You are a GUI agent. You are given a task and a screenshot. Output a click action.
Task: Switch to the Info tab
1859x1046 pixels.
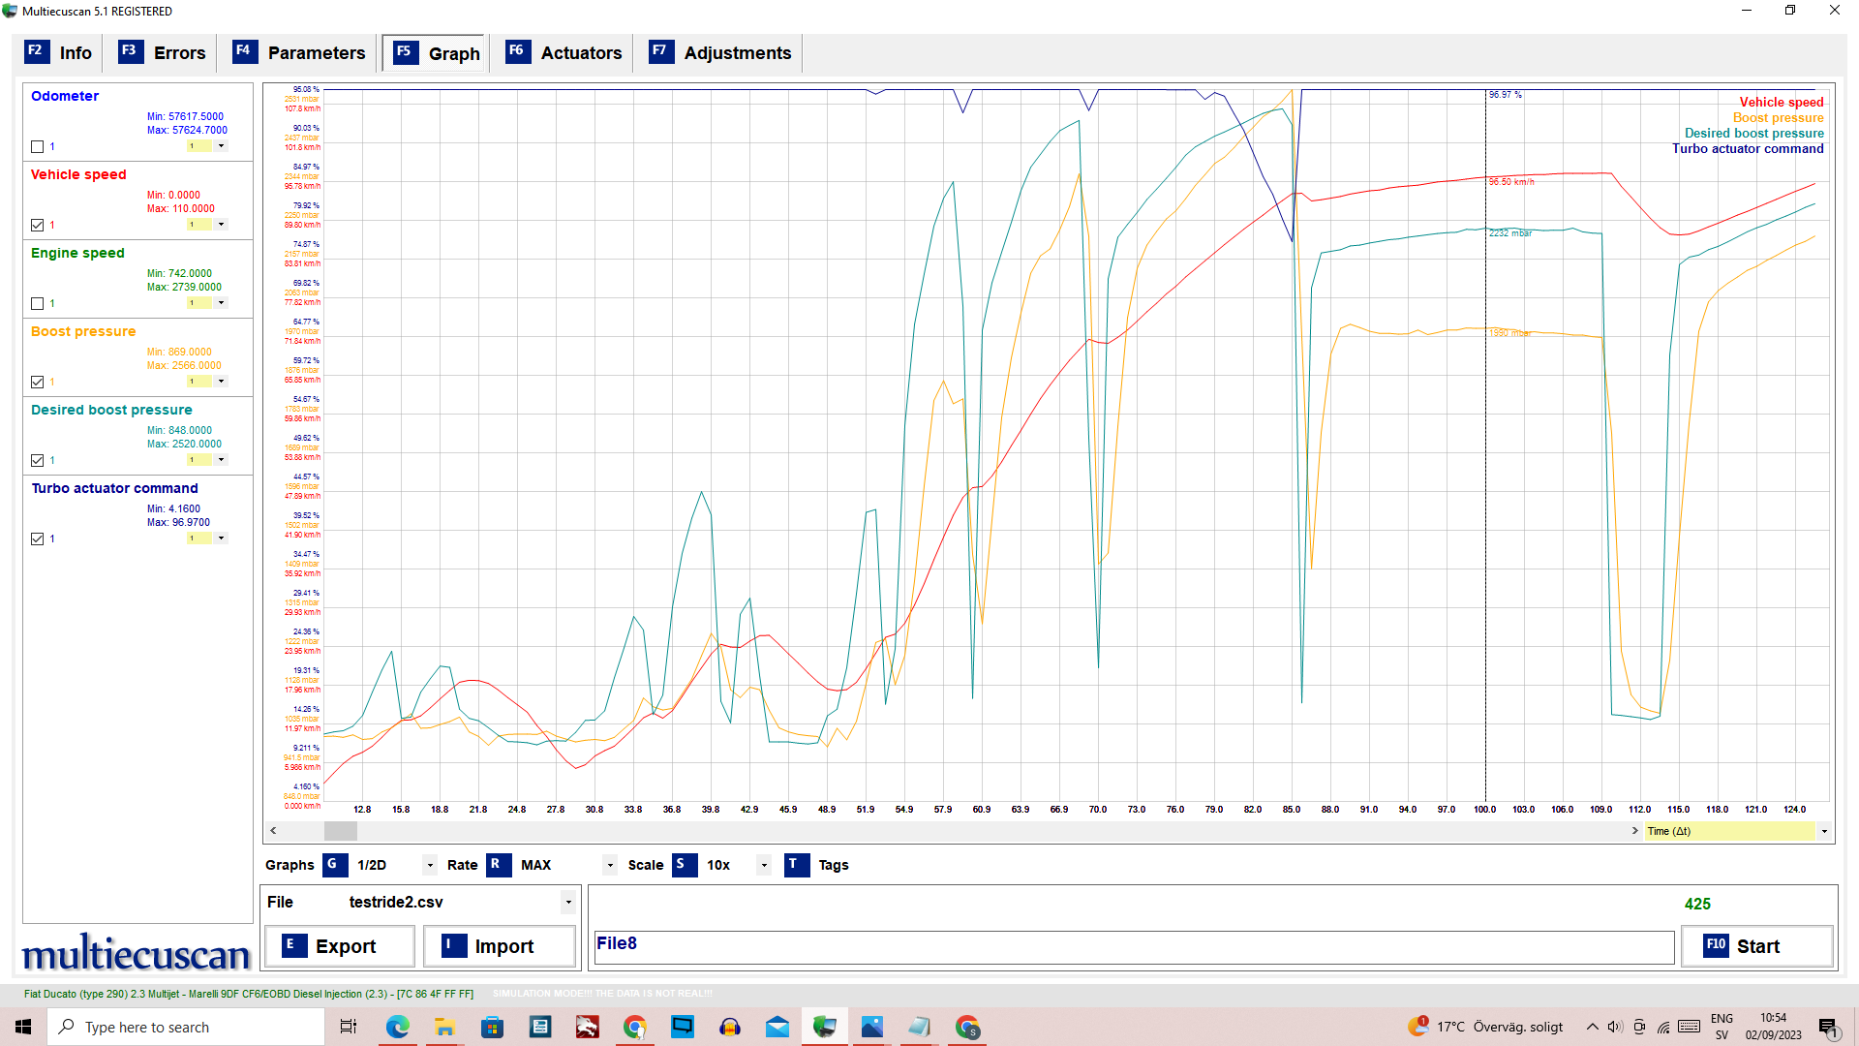point(59,52)
